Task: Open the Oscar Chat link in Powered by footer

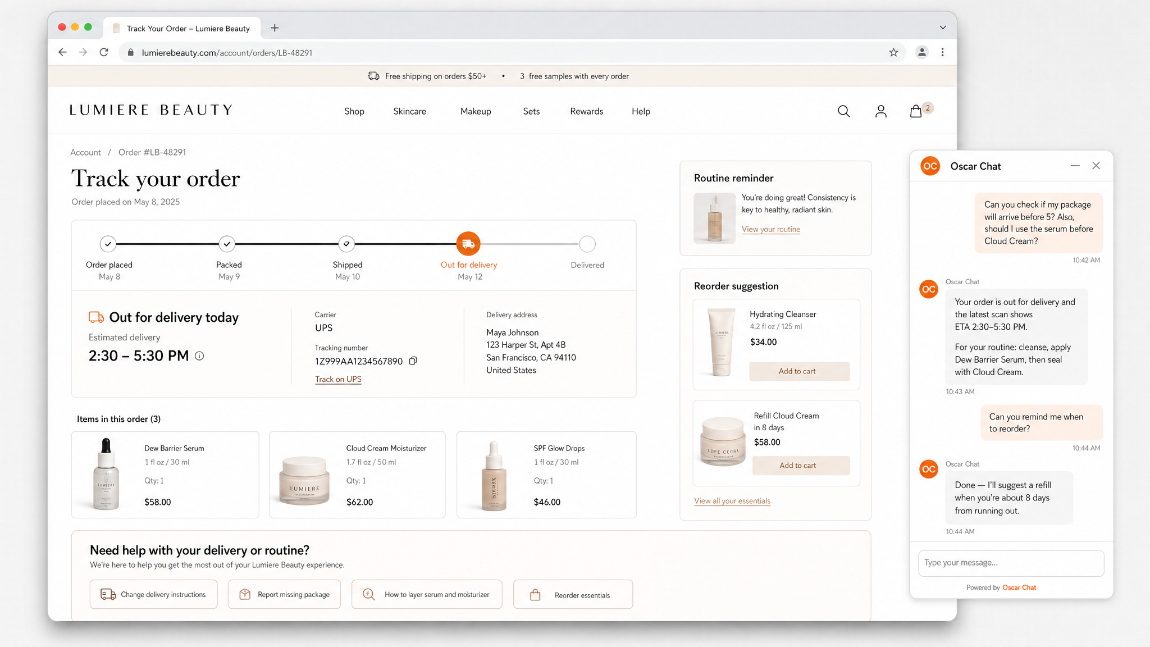Action: coord(1019,587)
